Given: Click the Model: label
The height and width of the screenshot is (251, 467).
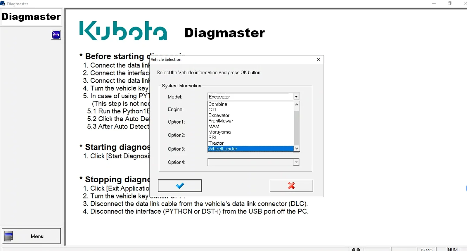Looking at the screenshot, I should [175, 97].
